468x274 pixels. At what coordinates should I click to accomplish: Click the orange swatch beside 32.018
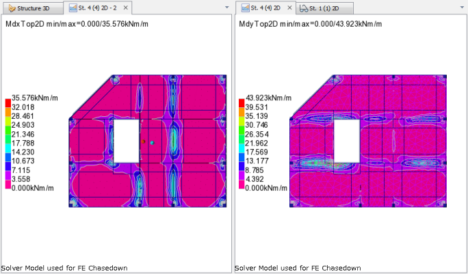click(x=8, y=113)
